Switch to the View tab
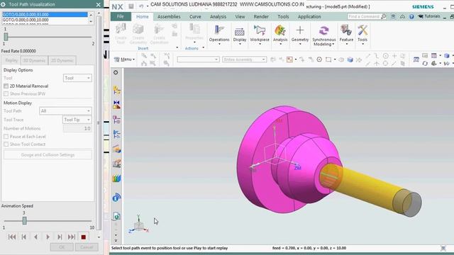 [240, 17]
